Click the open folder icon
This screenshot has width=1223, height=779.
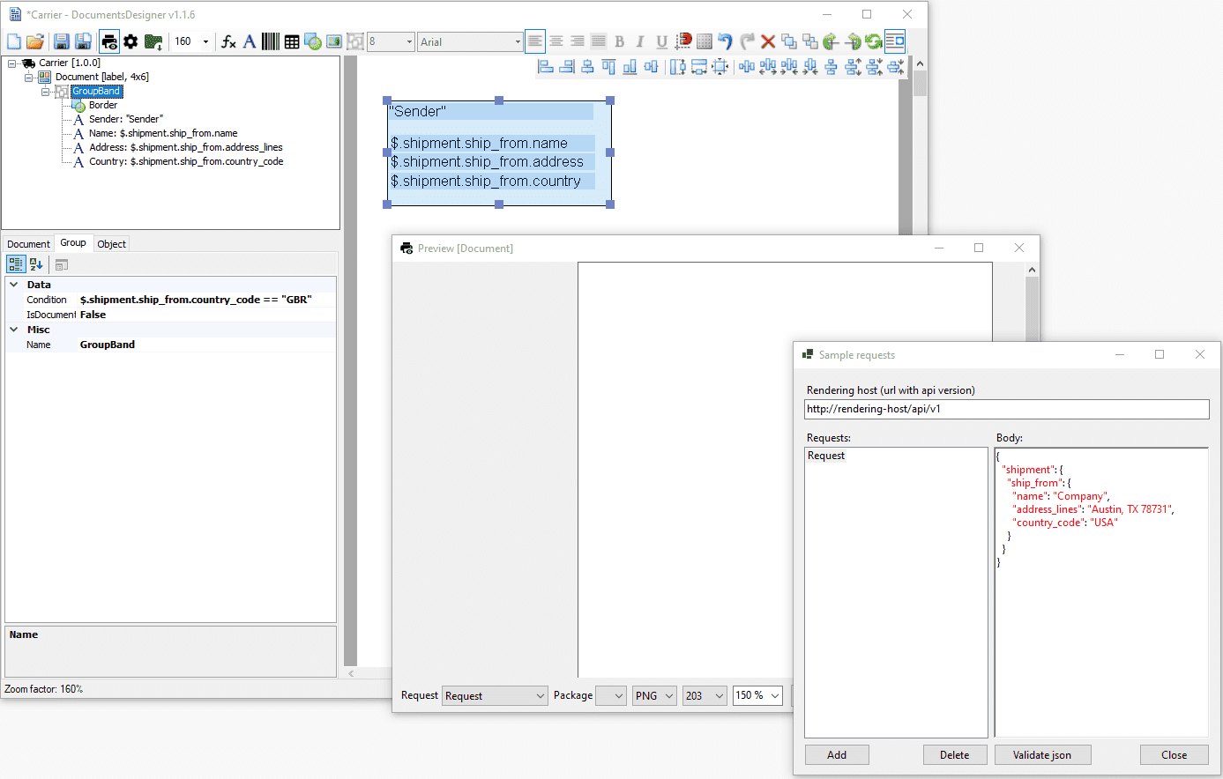[35, 41]
